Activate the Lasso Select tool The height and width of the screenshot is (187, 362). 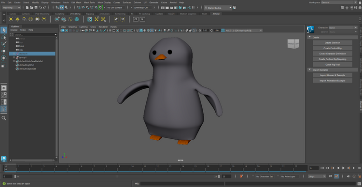click(x=4, y=37)
